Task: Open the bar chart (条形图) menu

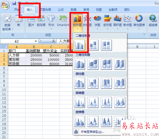Action: click(x=107, y=22)
